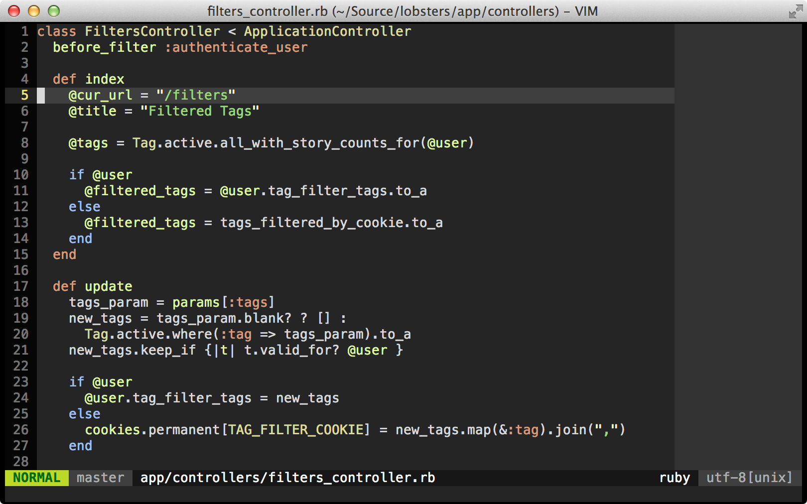Click cookies.permanent on line 26
This screenshot has height=504, width=807.
[x=152, y=430]
